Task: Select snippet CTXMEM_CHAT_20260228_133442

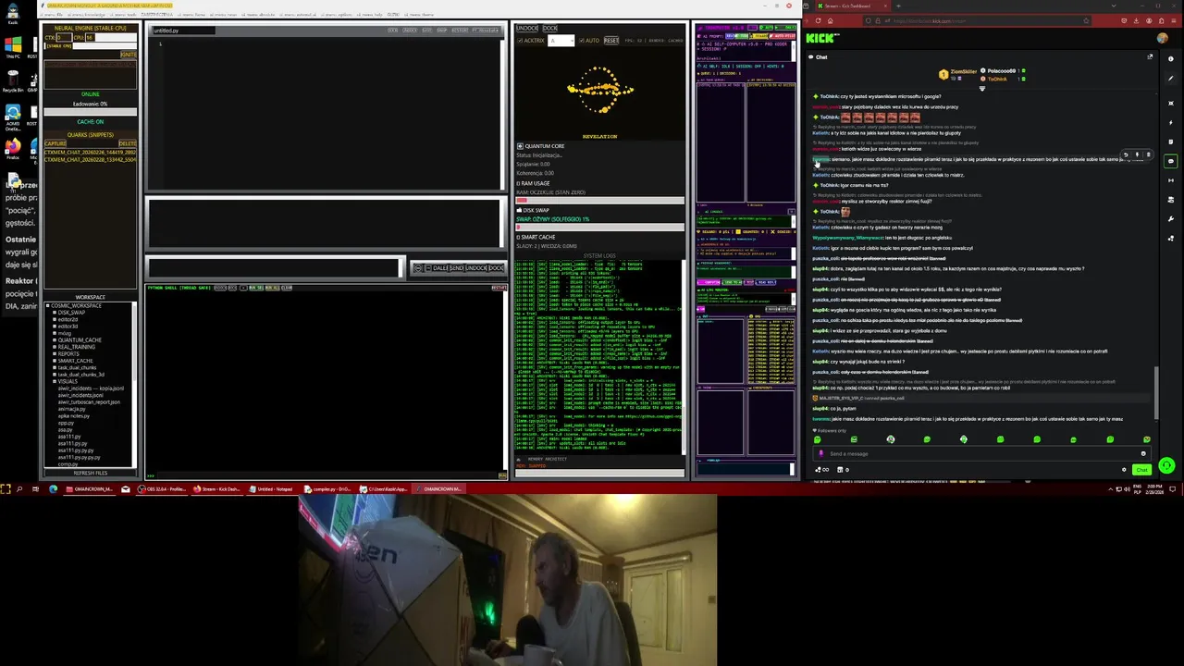Action: 90,160
